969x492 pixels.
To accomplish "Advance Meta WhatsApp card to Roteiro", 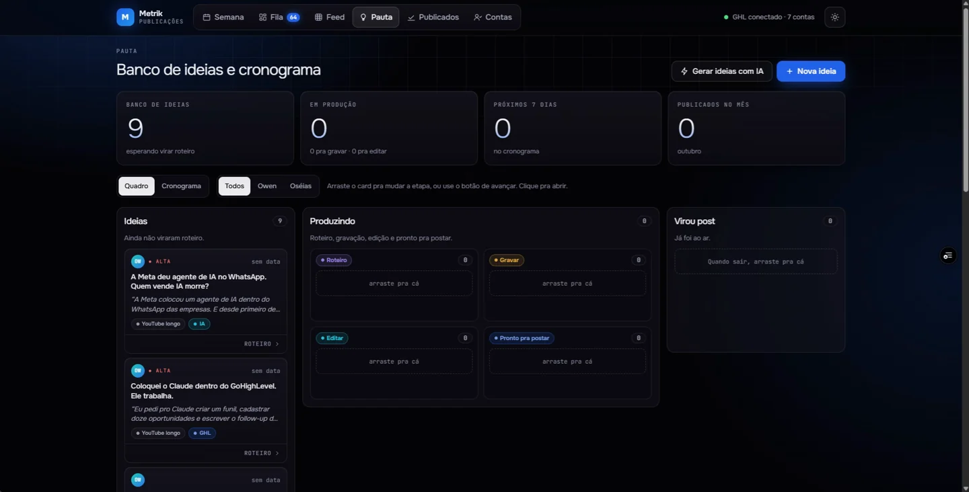I will click(x=262, y=344).
